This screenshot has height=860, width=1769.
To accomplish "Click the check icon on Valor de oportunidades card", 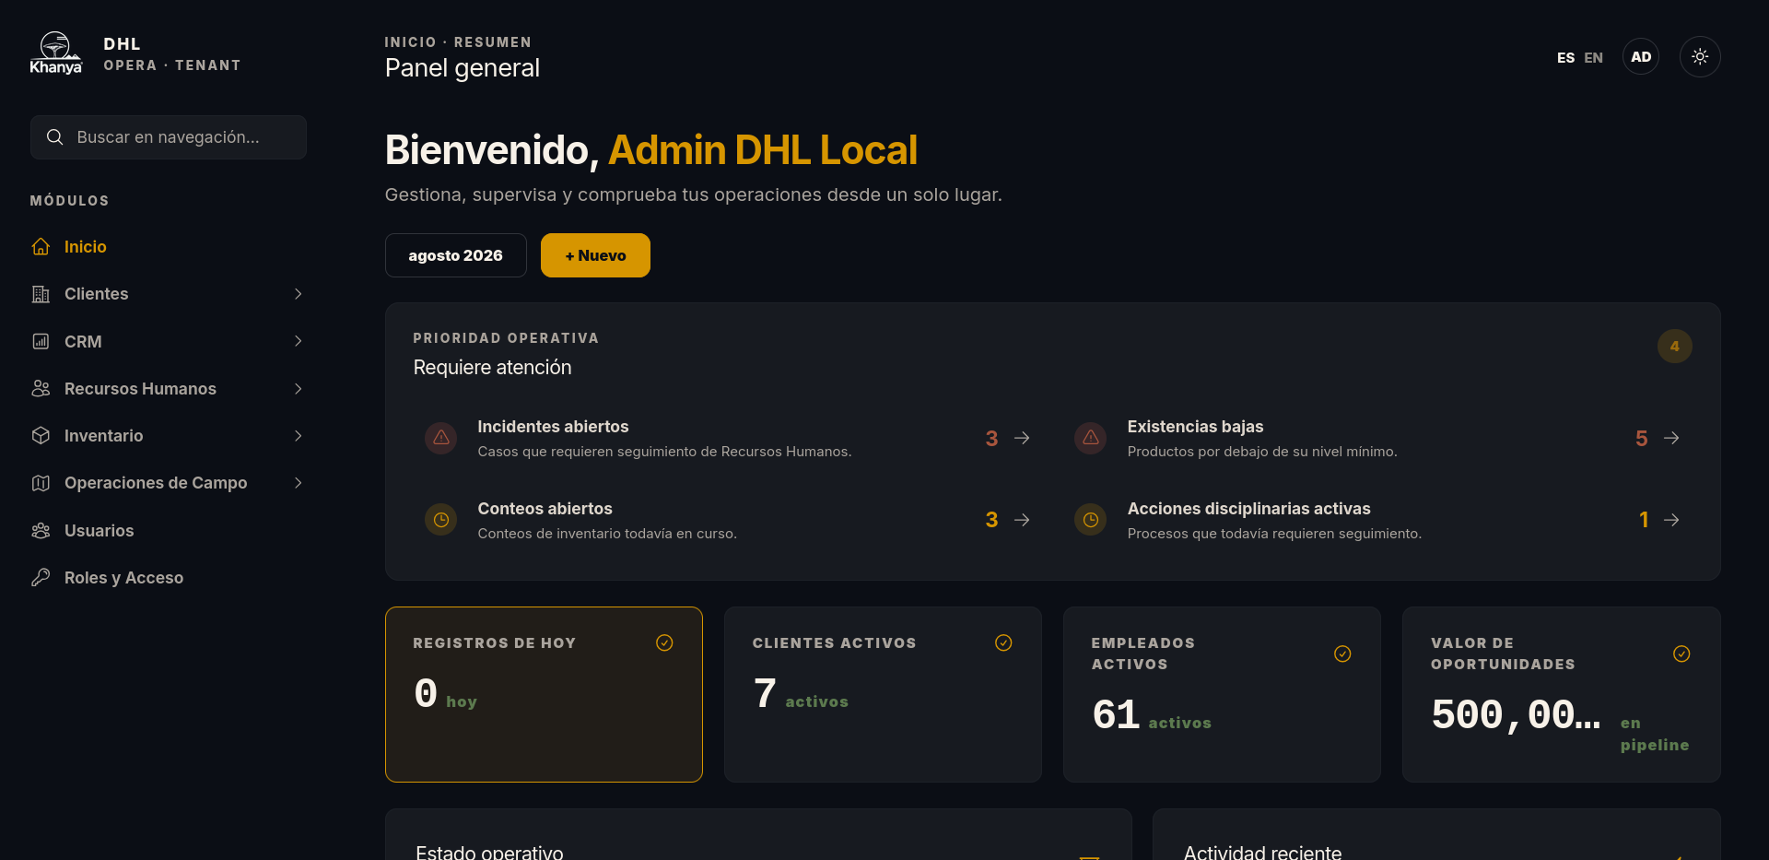I will point(1681,654).
